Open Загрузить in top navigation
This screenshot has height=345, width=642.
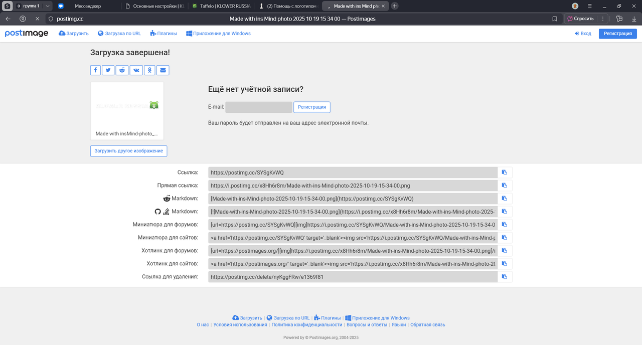pos(74,34)
